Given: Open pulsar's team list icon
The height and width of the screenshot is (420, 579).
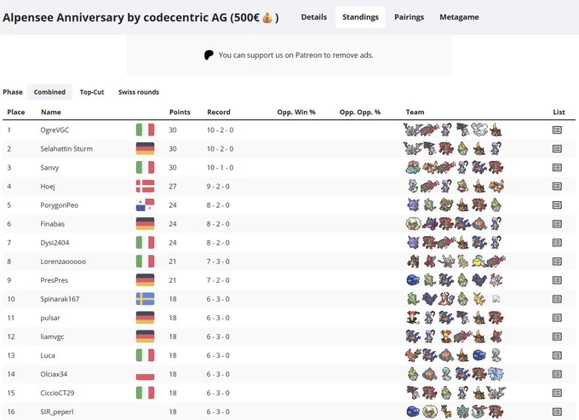Looking at the screenshot, I should pos(557,318).
